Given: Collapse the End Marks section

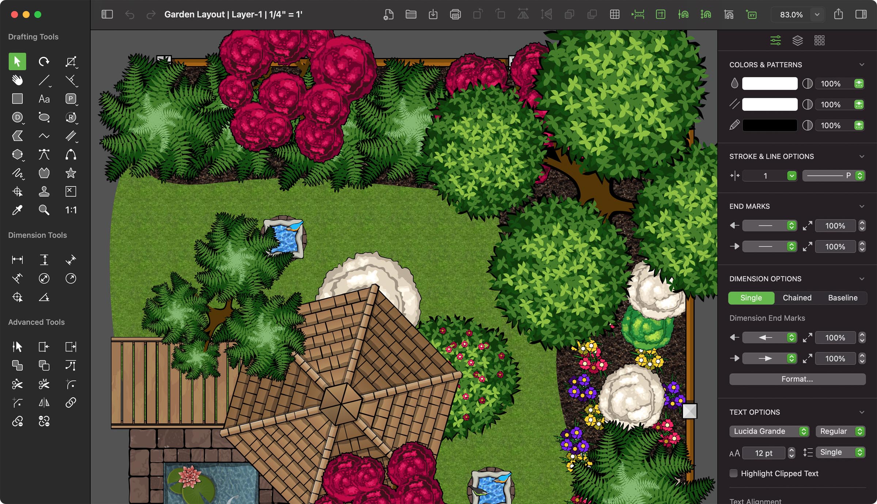Looking at the screenshot, I should [x=862, y=206].
